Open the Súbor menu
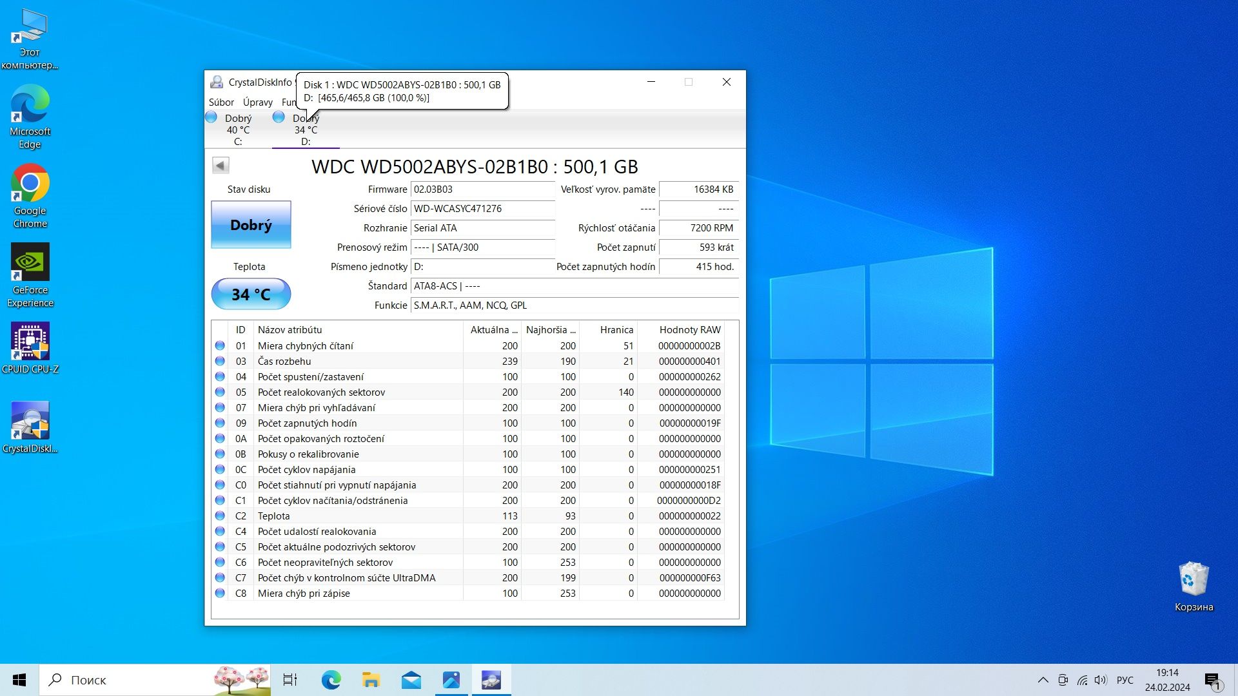The image size is (1238, 696). (221, 102)
